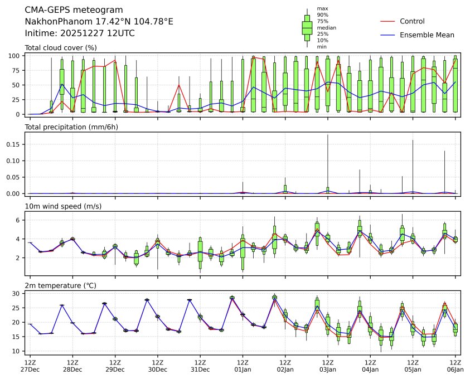The width and height of the screenshot is (470, 379).
Task: Click the 12Z 06Jan time axis label
Action: pos(456,366)
